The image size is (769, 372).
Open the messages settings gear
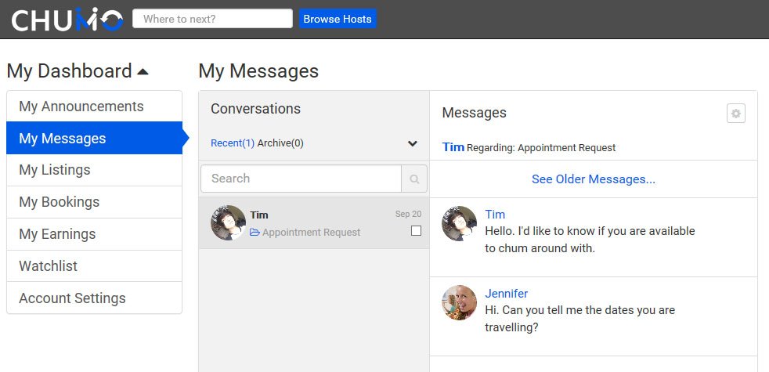(735, 114)
